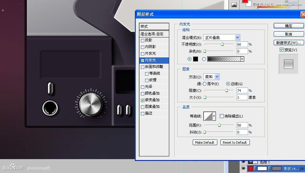Click the 阻塞 choke slider handle
Screen dimensions: 305x173
pyautogui.click(x=227, y=90)
